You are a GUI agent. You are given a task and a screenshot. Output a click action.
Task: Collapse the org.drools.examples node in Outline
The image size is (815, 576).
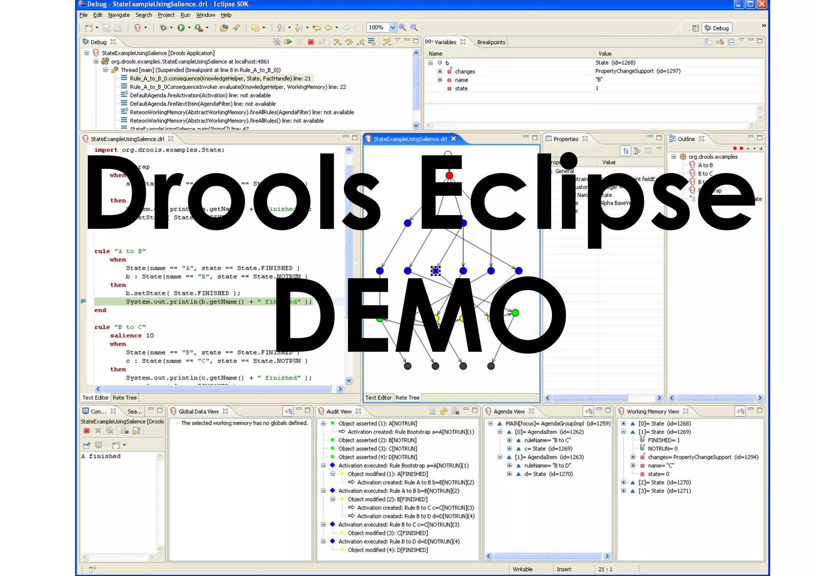click(674, 156)
